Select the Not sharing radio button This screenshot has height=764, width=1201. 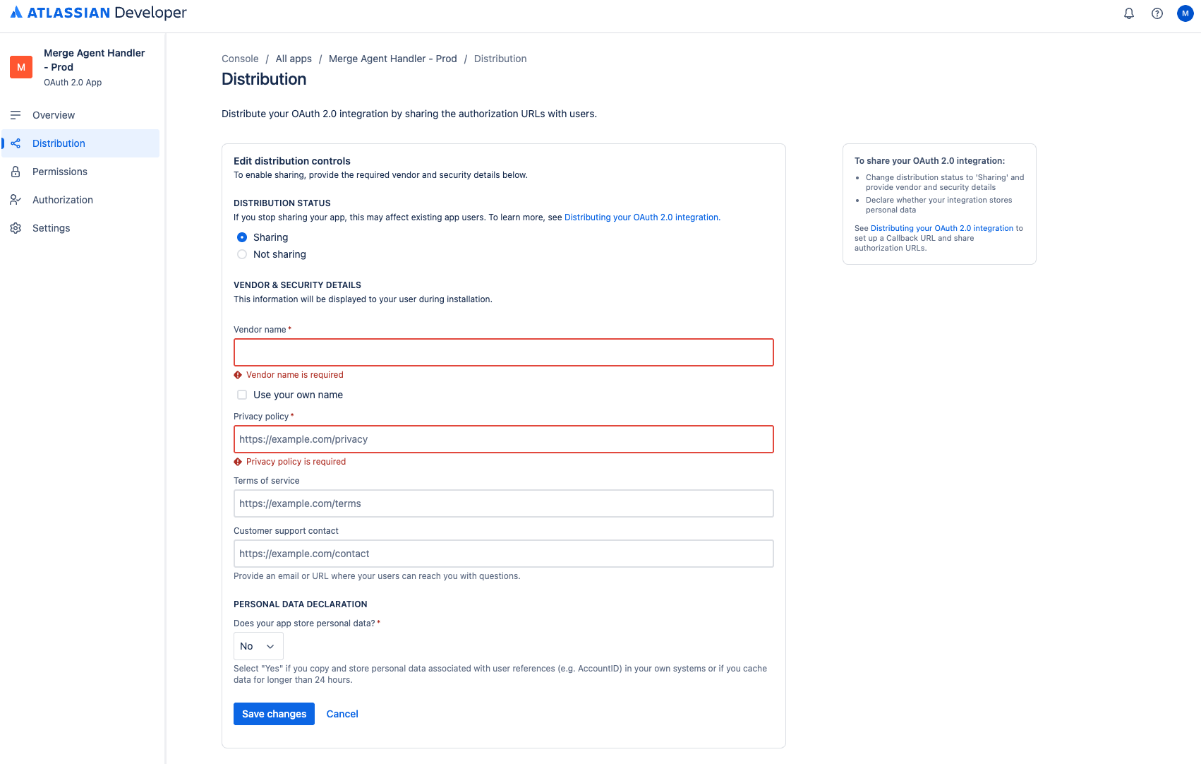[242, 254]
